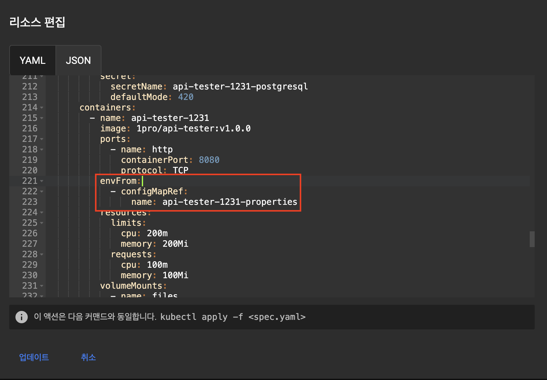Collapse fold arrow on line 218
Viewport: 547px width, 380px height.
pos(42,150)
